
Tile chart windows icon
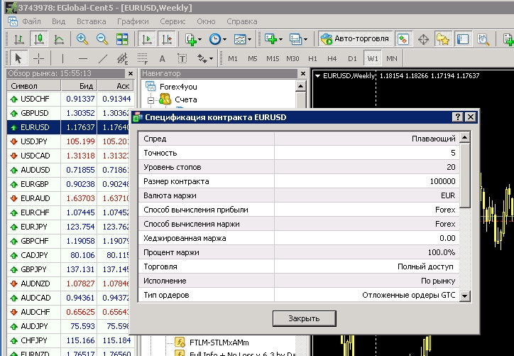(x=122, y=39)
